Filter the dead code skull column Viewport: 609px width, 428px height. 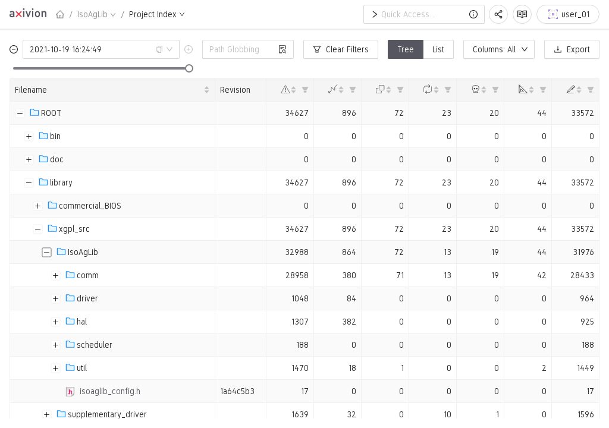tap(495, 90)
